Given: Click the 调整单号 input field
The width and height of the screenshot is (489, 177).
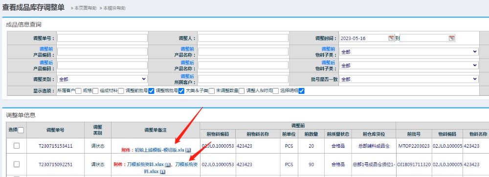Looking at the screenshot, I should tap(102, 38).
